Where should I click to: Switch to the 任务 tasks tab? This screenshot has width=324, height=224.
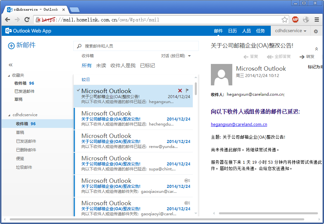260,31
